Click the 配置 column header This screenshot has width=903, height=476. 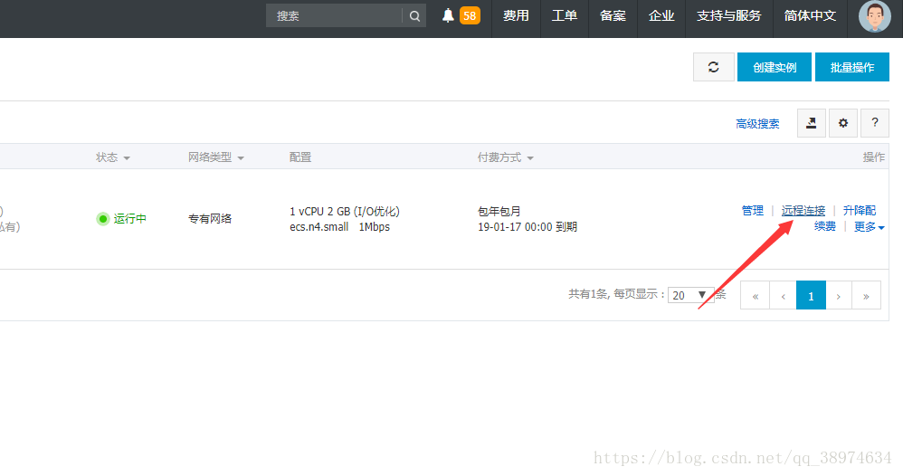pyautogui.click(x=300, y=157)
